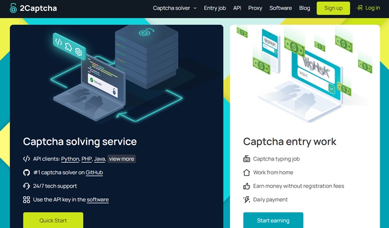Expand the Captcha solver dropdown menu
389x228 pixels.
(175, 8)
